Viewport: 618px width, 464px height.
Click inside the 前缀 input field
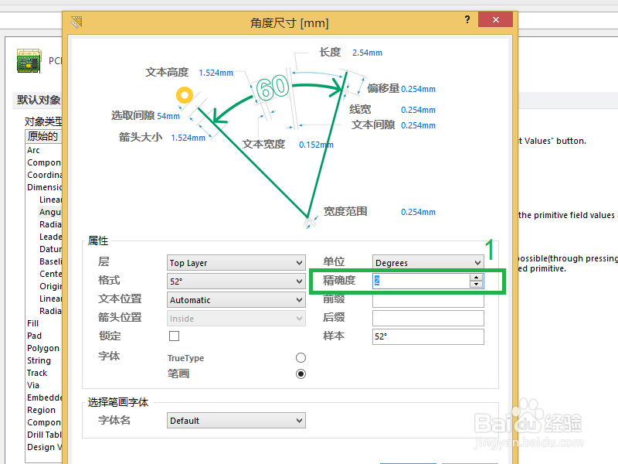[427, 299]
